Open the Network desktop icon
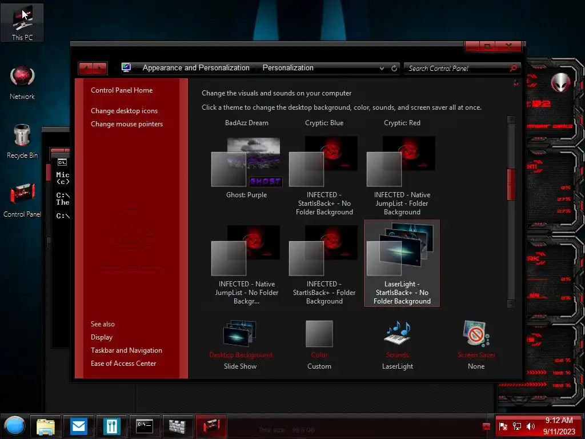The image size is (585, 439). (x=22, y=82)
